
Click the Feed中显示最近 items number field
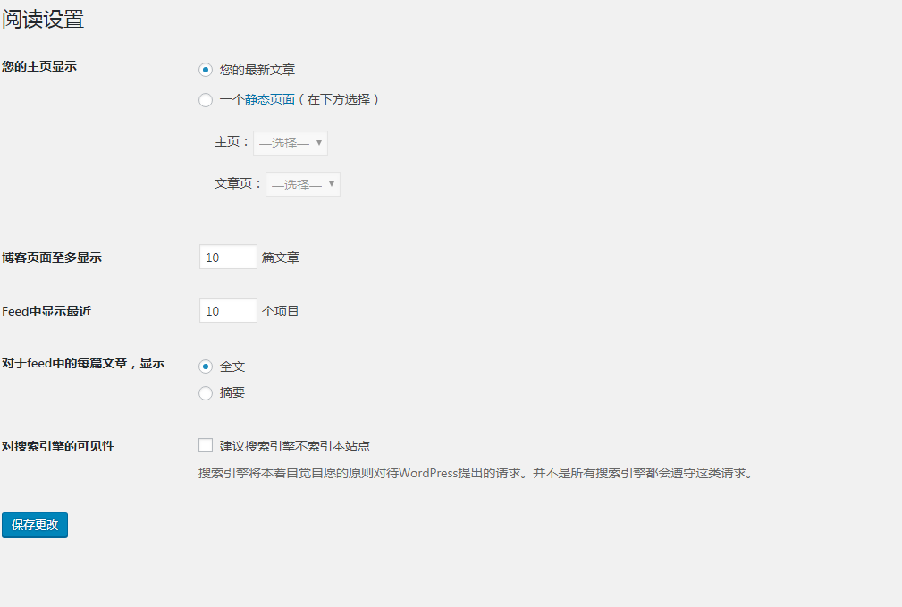point(228,311)
